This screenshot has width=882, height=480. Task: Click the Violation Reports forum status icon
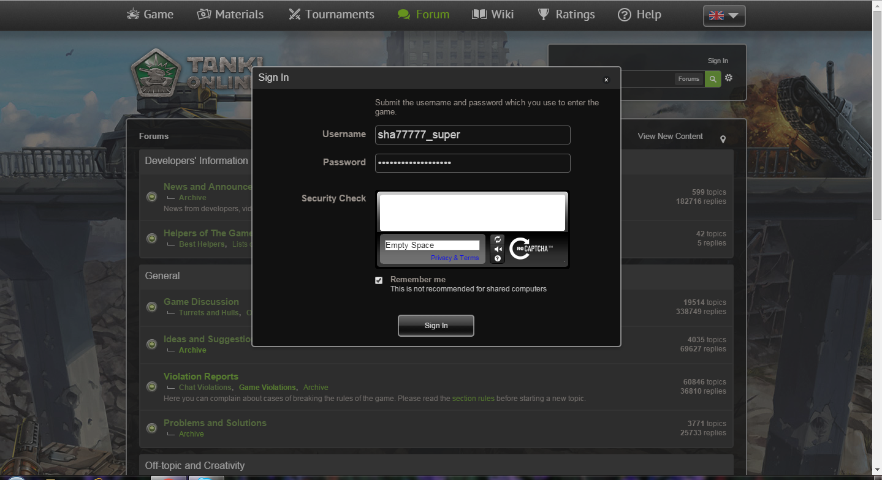(151, 386)
